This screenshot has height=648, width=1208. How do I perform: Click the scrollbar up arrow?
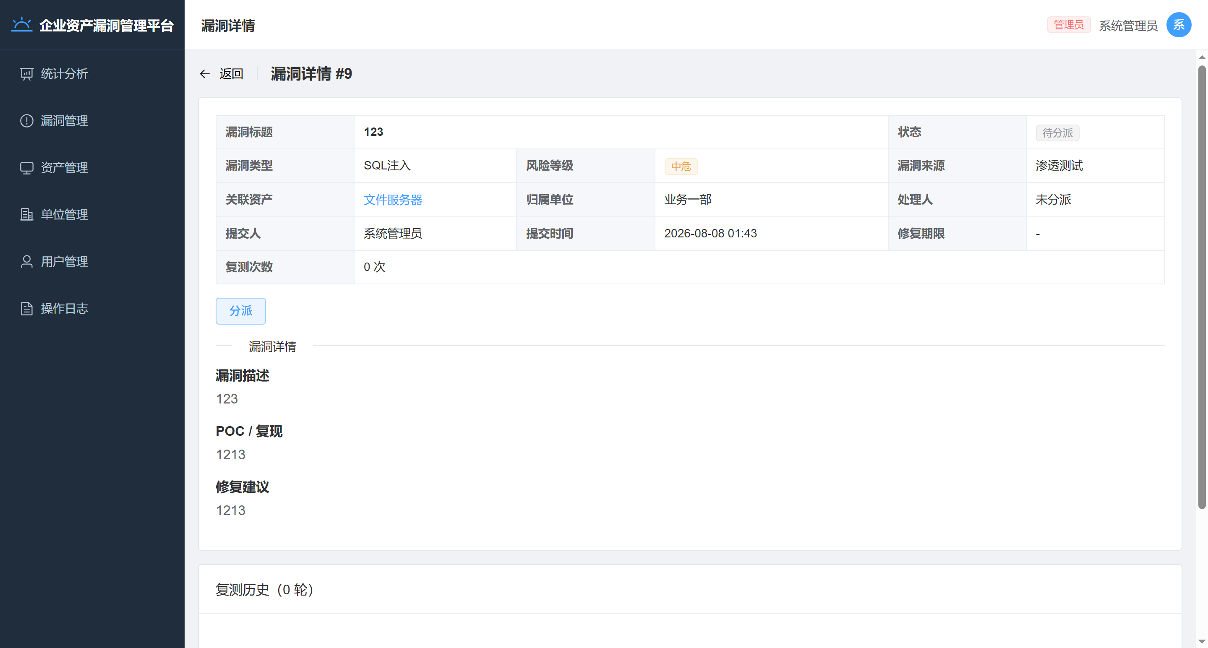coord(1201,57)
